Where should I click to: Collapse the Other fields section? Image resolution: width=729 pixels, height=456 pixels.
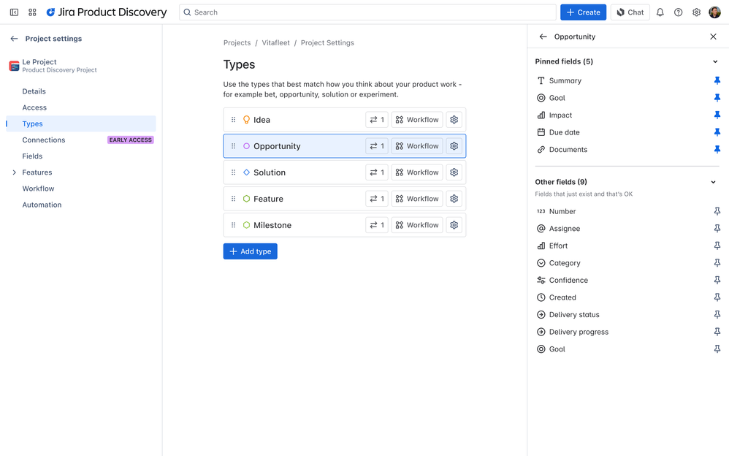click(714, 182)
